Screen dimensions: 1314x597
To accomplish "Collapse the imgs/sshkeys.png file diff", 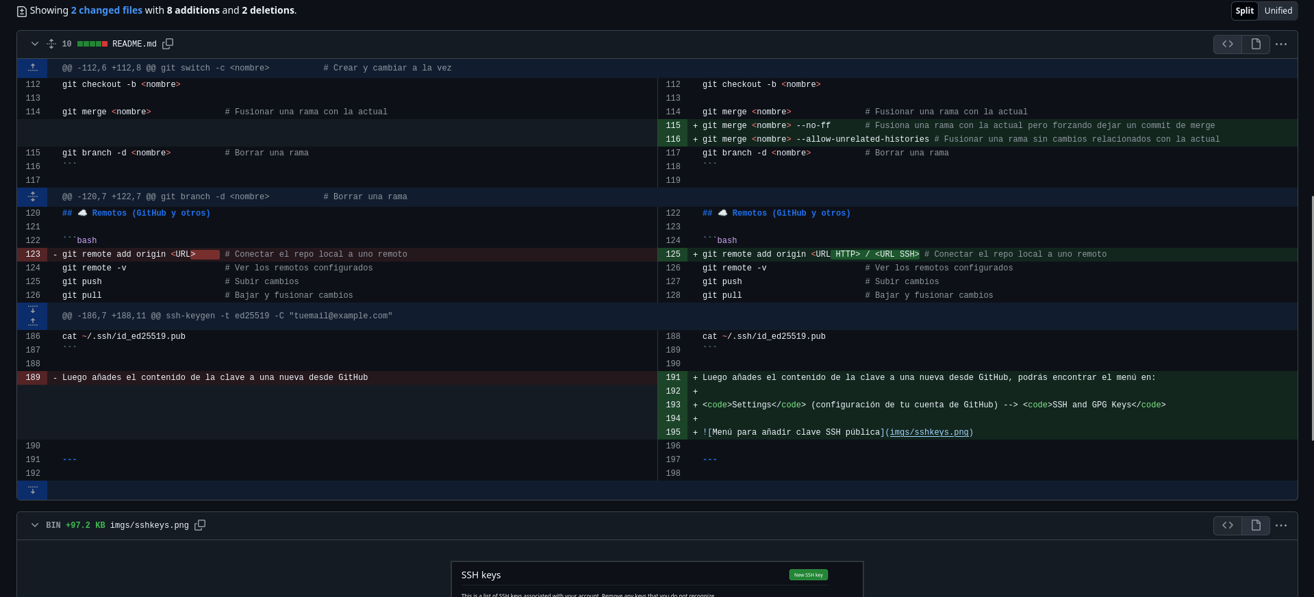I will [x=34, y=525].
